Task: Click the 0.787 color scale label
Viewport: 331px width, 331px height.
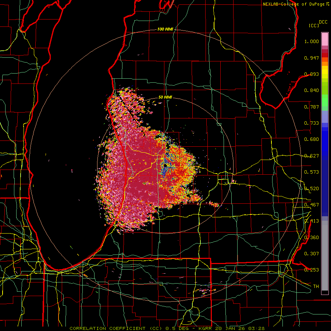Action: (312, 107)
